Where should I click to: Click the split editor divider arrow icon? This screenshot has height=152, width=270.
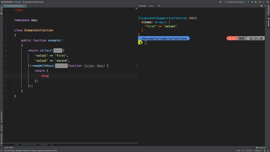coord(136,8)
